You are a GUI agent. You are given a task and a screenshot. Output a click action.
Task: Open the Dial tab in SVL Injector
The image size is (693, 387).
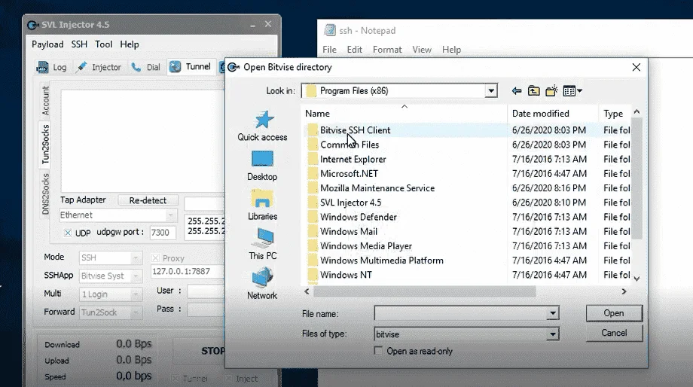pos(146,67)
